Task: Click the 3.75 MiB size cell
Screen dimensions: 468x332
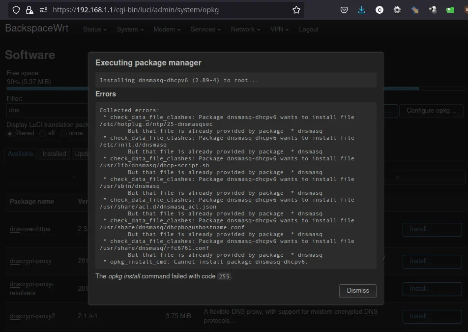Action: tap(178, 316)
